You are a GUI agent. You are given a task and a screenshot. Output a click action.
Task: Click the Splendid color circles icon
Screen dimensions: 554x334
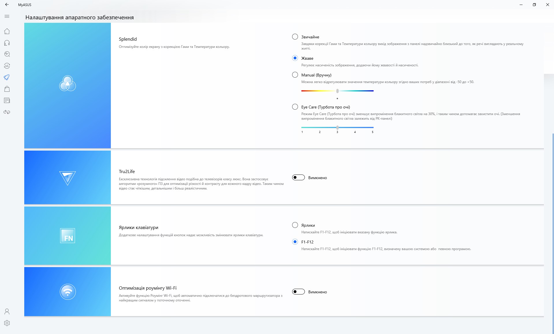68,83
